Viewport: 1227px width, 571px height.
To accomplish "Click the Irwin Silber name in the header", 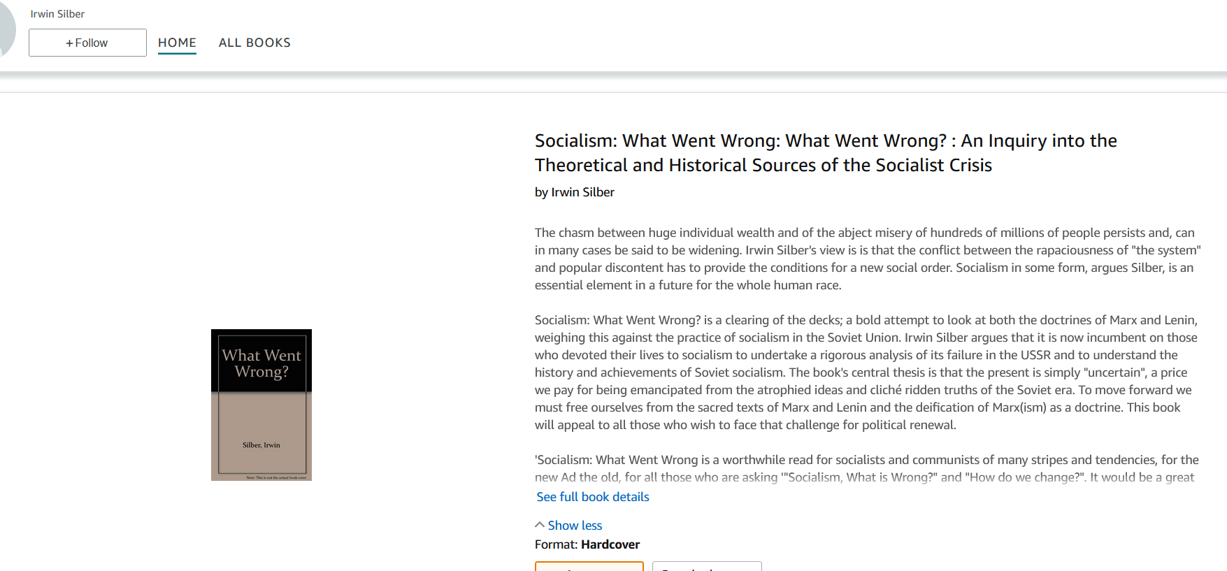I will tap(57, 14).
